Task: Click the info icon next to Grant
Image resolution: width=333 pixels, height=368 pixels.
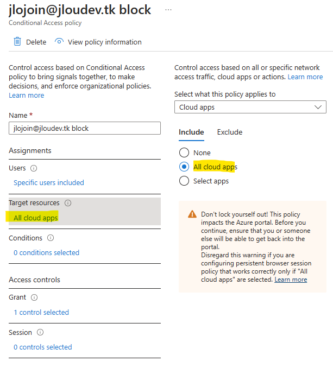Action: 34,297
